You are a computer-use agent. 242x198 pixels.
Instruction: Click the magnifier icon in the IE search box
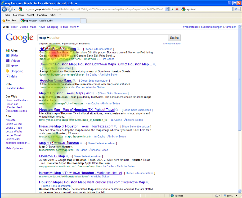tap(236, 9)
